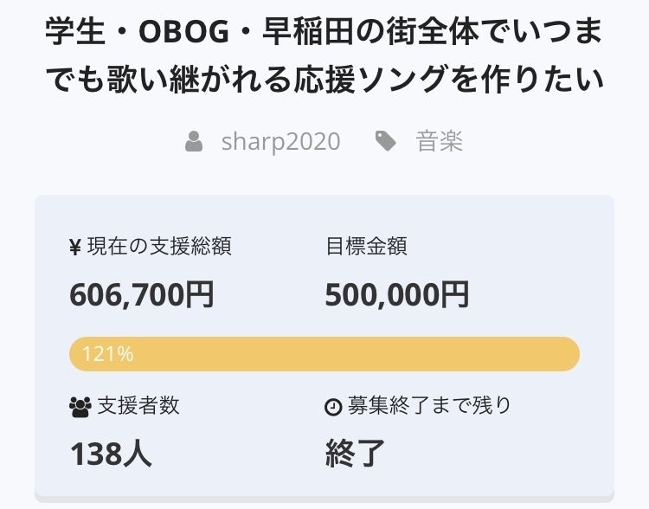Open the 音楽 category link
Screen dimensions: 649x509
click(x=440, y=141)
